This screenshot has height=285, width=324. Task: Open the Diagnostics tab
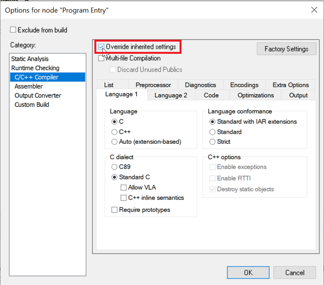[200, 85]
